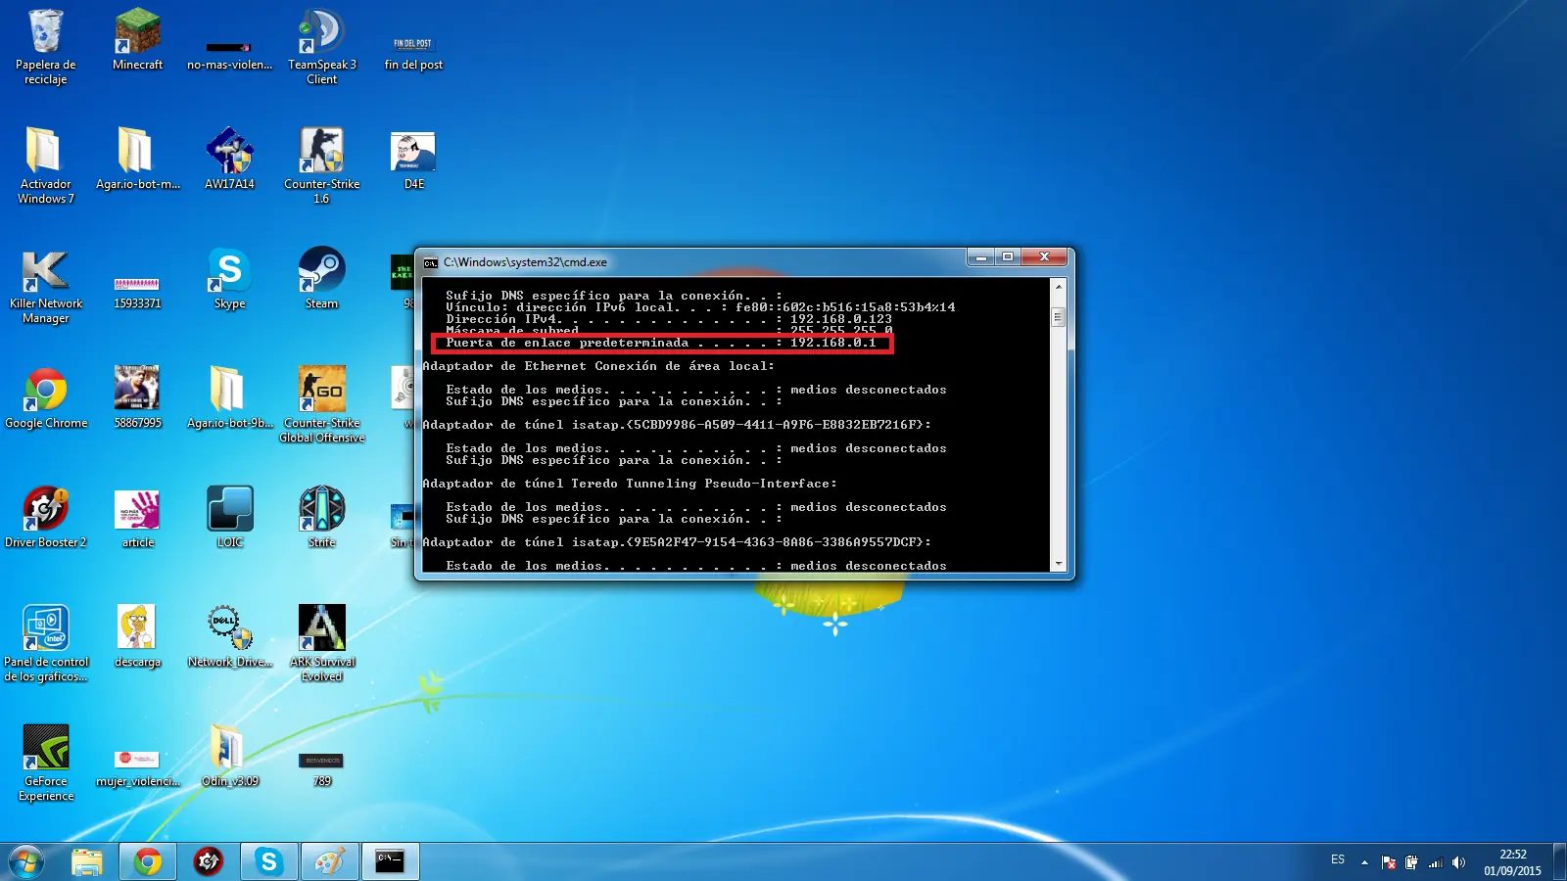Open the Agar.io-bot-9b... folder
This screenshot has height=881, width=1567.
(229, 397)
